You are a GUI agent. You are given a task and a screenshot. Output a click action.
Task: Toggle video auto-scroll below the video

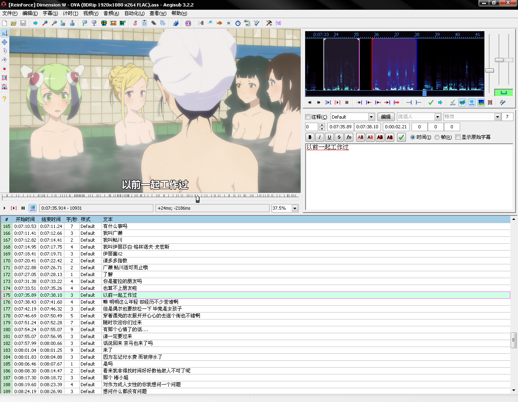point(33,208)
